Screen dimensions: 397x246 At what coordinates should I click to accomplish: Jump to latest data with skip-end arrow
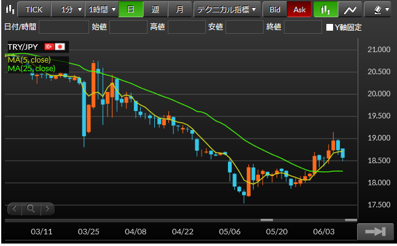(x=375, y=232)
